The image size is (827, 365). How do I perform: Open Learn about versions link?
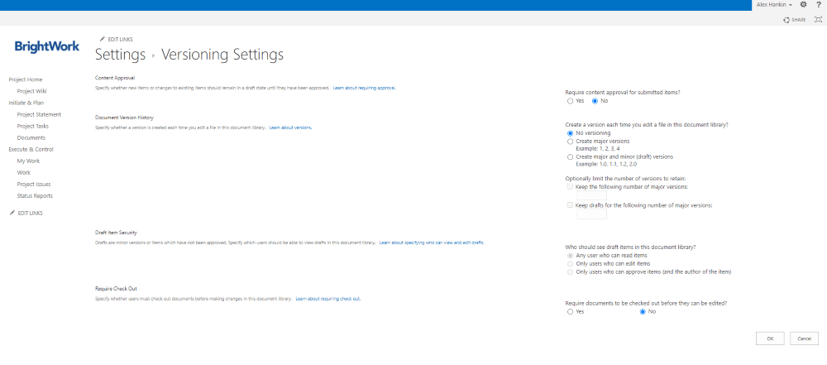pos(290,127)
